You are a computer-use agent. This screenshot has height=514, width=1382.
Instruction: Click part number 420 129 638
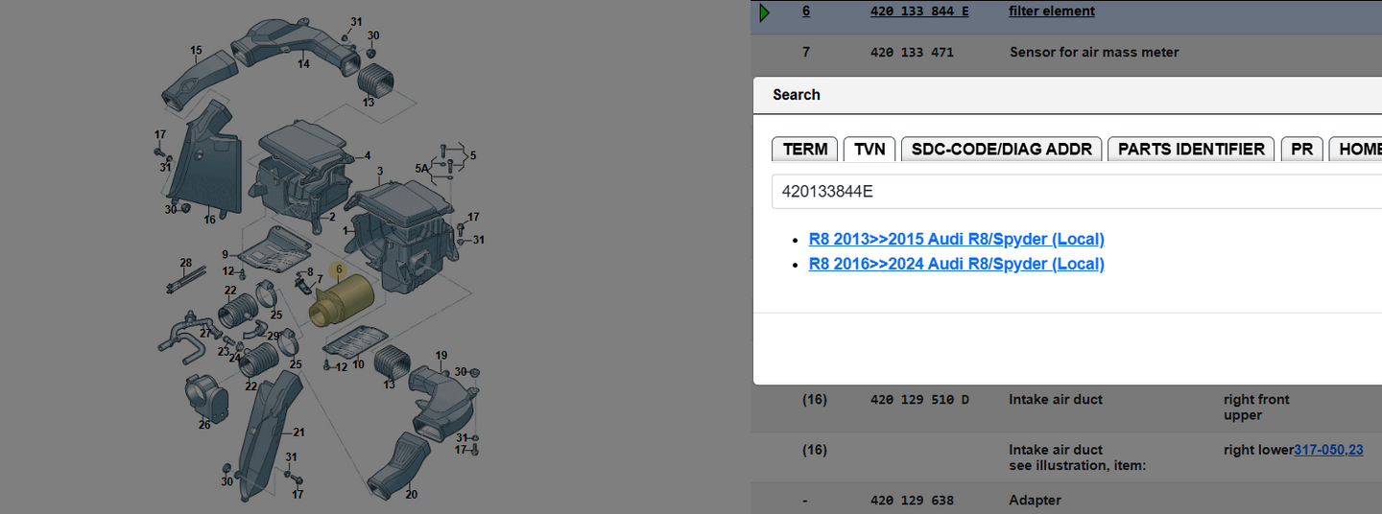point(912,501)
